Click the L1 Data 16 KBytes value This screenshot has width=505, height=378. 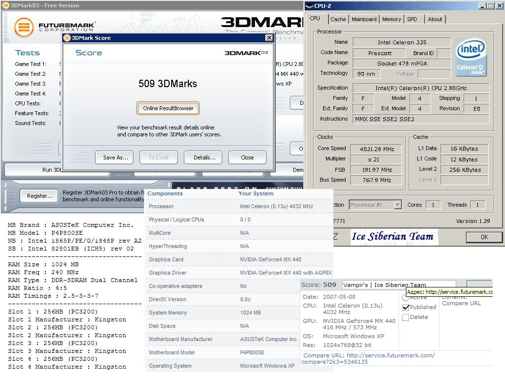[464, 149]
